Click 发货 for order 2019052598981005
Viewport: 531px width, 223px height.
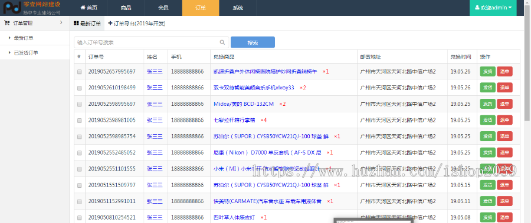488,120
